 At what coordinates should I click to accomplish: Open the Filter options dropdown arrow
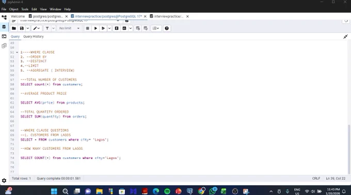tap(53, 28)
